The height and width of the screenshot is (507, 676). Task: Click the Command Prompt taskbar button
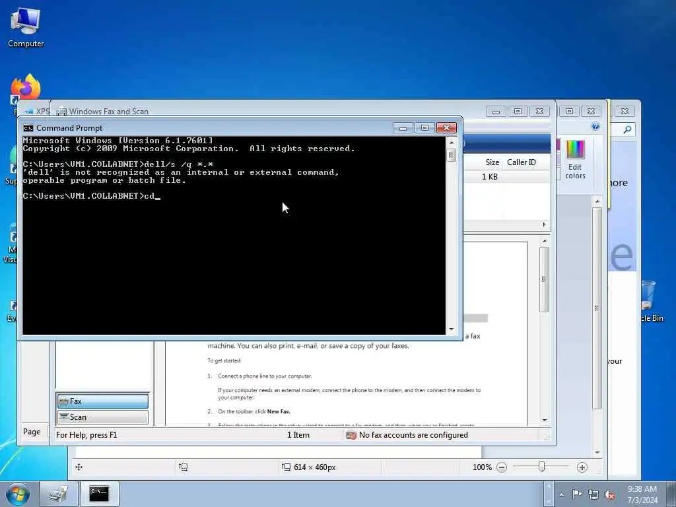(99, 494)
